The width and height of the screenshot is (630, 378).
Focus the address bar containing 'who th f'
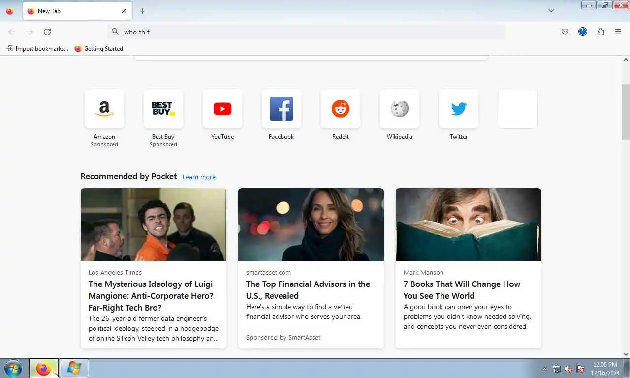point(306,32)
